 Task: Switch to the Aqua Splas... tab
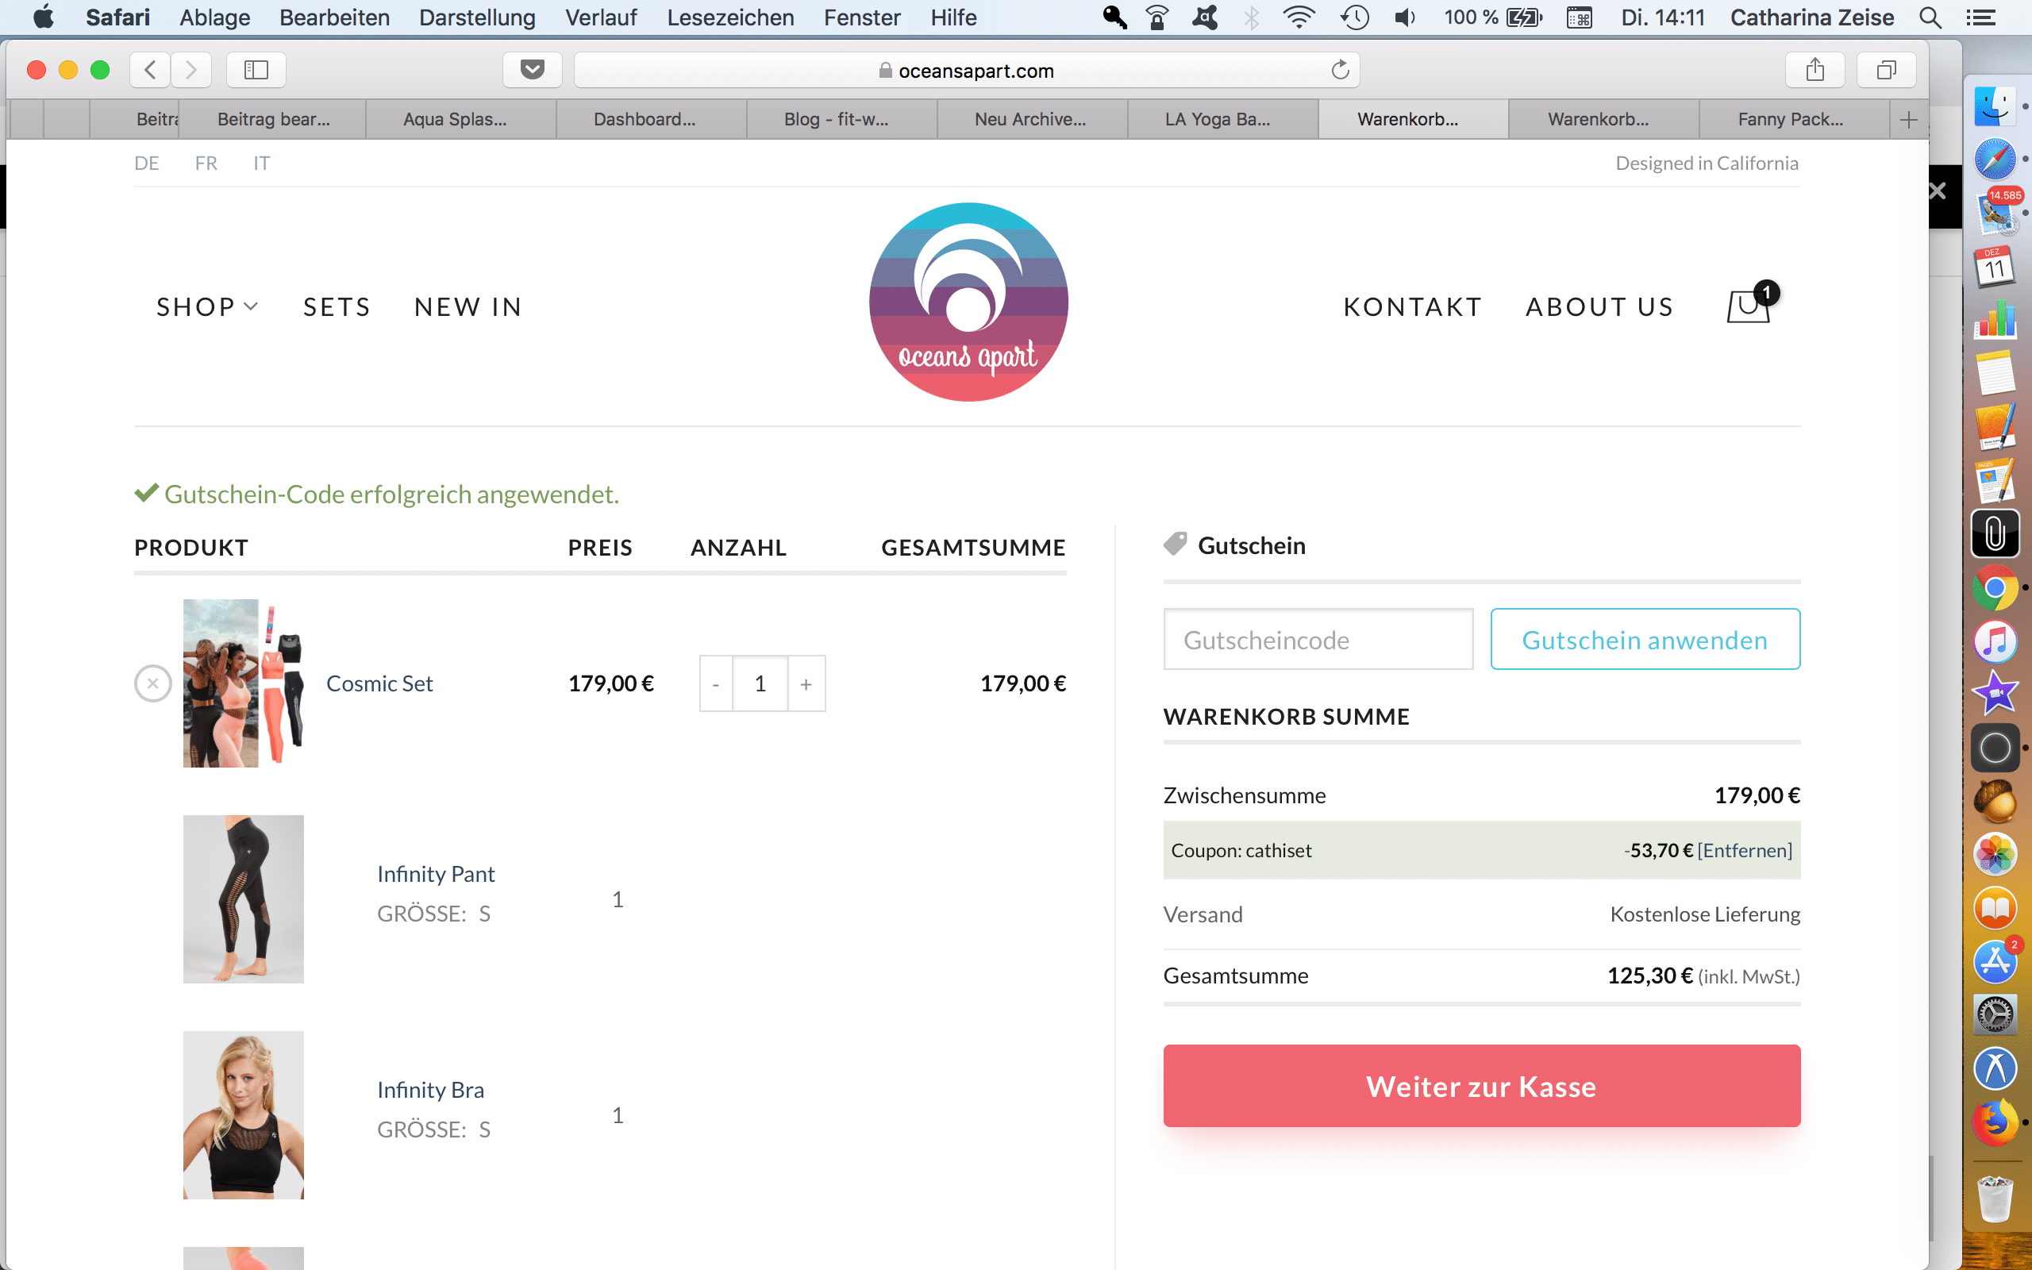pos(460,119)
